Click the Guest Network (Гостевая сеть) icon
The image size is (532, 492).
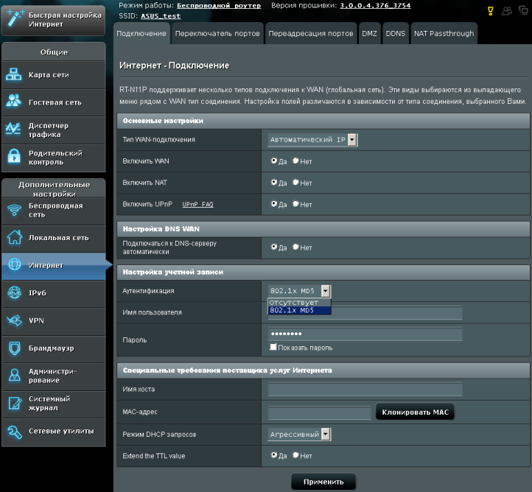[x=13, y=101]
